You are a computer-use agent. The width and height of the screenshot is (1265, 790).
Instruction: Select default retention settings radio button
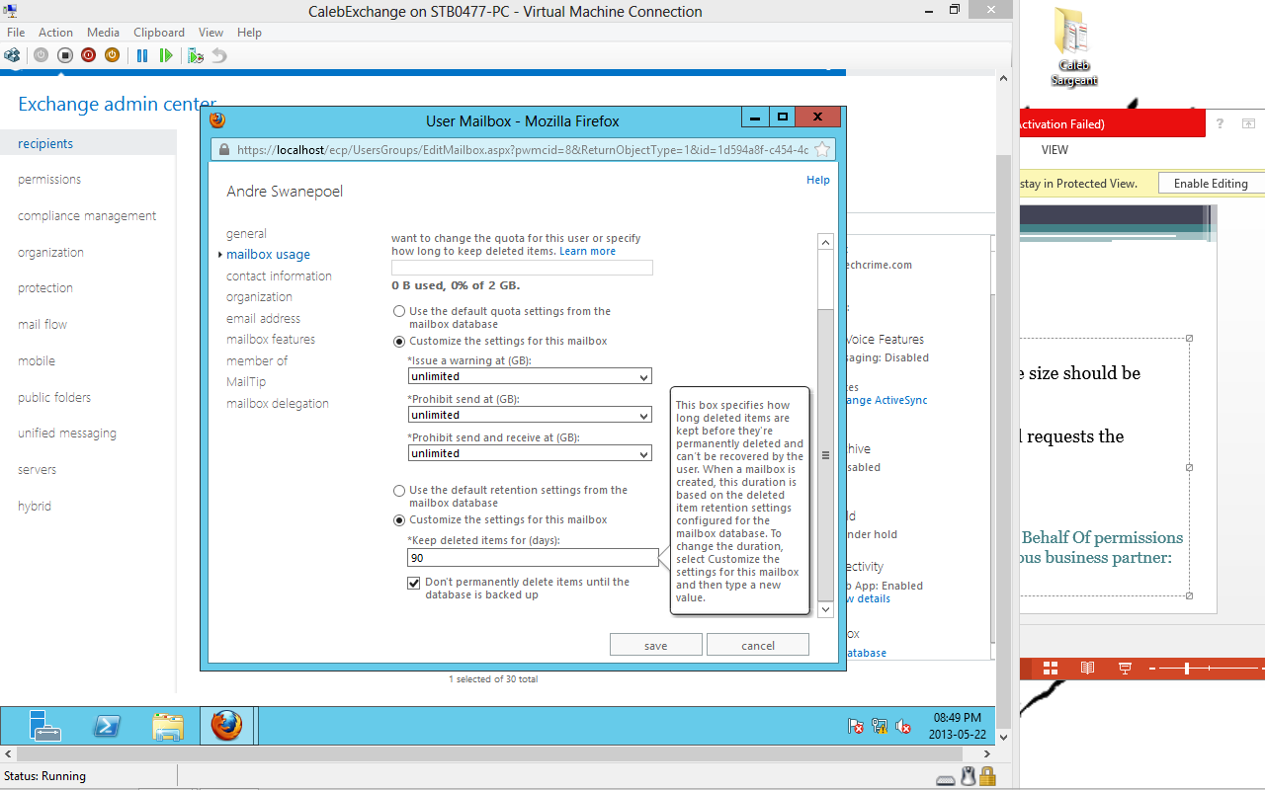pos(399,490)
